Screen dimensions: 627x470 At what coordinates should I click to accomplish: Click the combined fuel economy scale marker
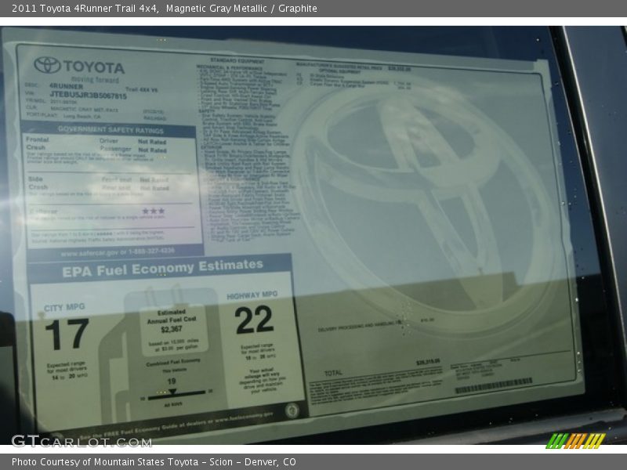tap(172, 392)
